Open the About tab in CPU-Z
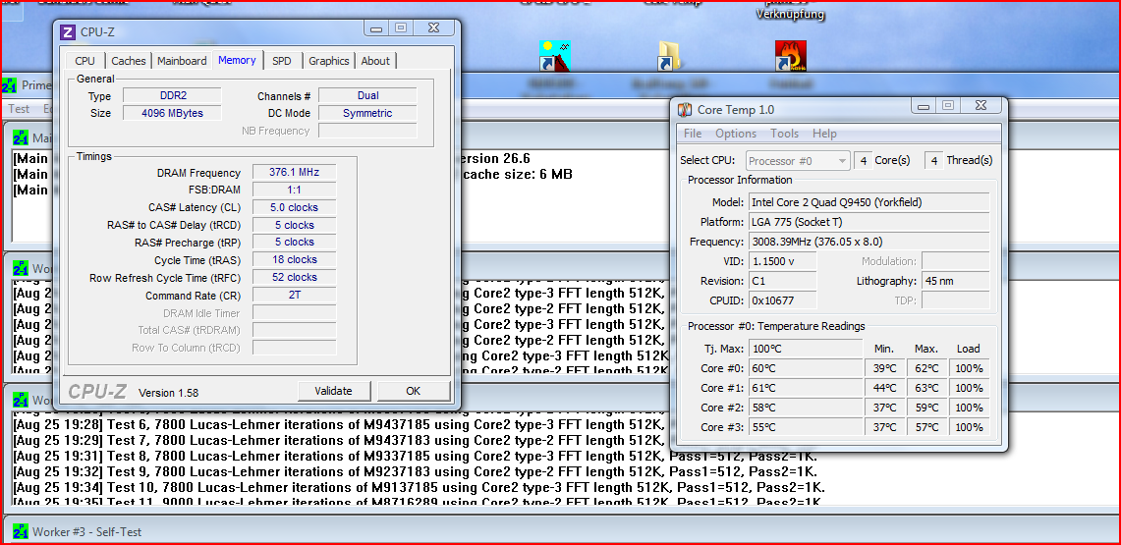1121x545 pixels. 375,61
